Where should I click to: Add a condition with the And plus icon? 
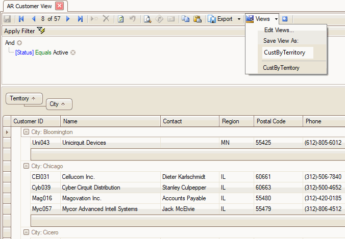coord(19,43)
